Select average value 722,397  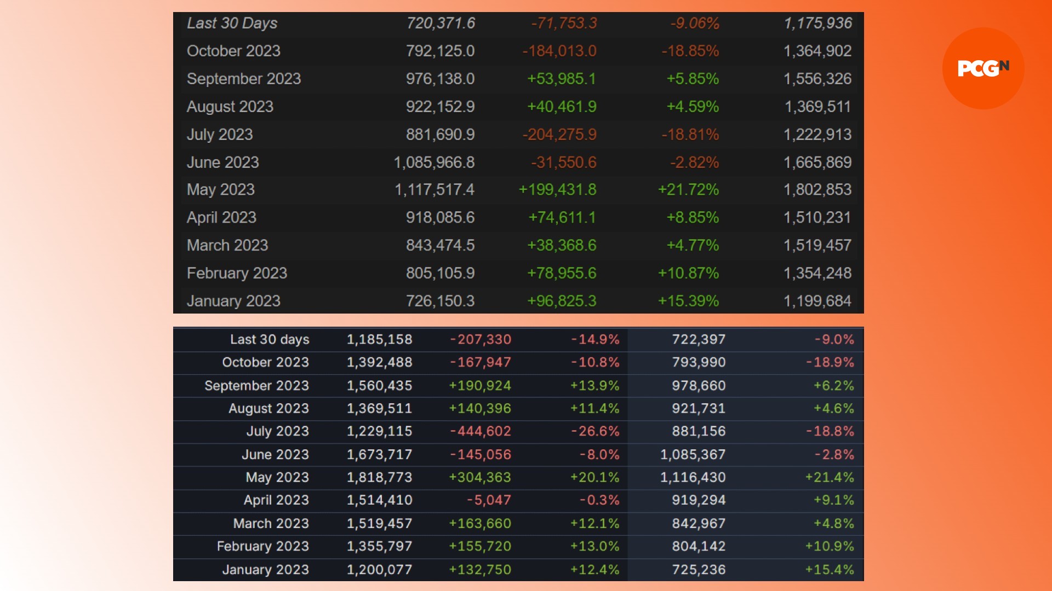(699, 339)
